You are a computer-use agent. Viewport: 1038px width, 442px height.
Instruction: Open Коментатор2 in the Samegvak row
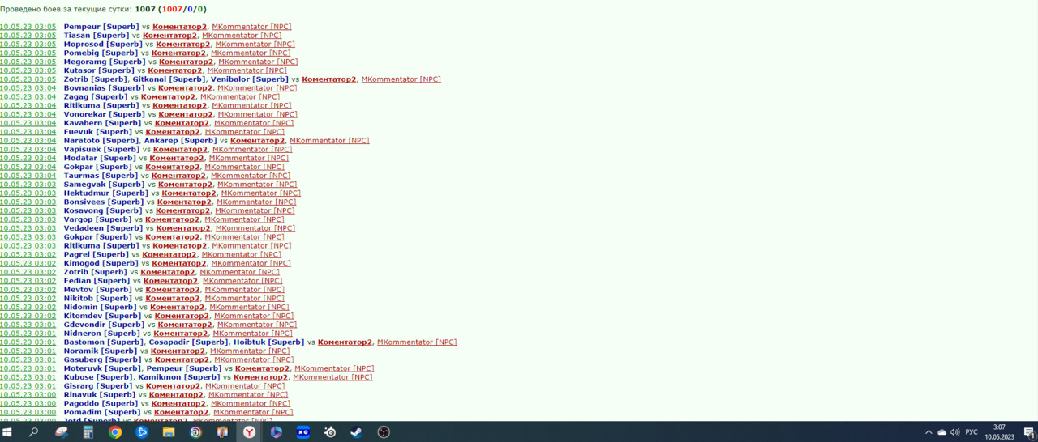[185, 185]
